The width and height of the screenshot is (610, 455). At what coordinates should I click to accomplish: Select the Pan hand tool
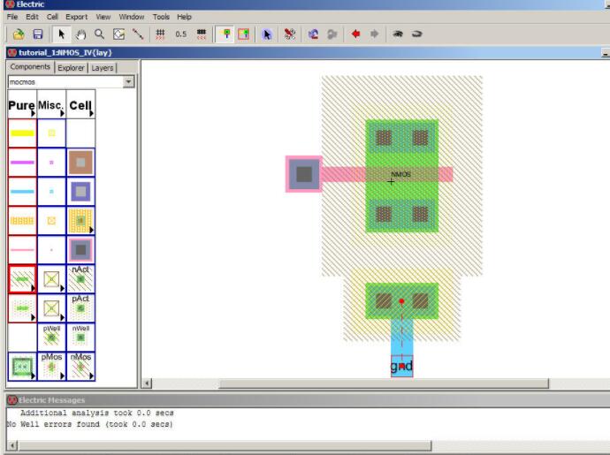pyautogui.click(x=80, y=34)
